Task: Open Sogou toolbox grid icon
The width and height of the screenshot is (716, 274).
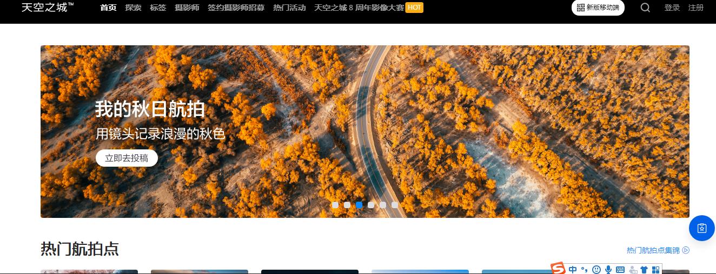Action: tap(656, 270)
